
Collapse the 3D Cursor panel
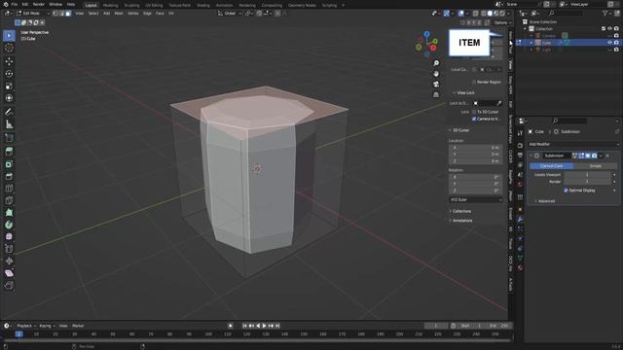[460, 130]
